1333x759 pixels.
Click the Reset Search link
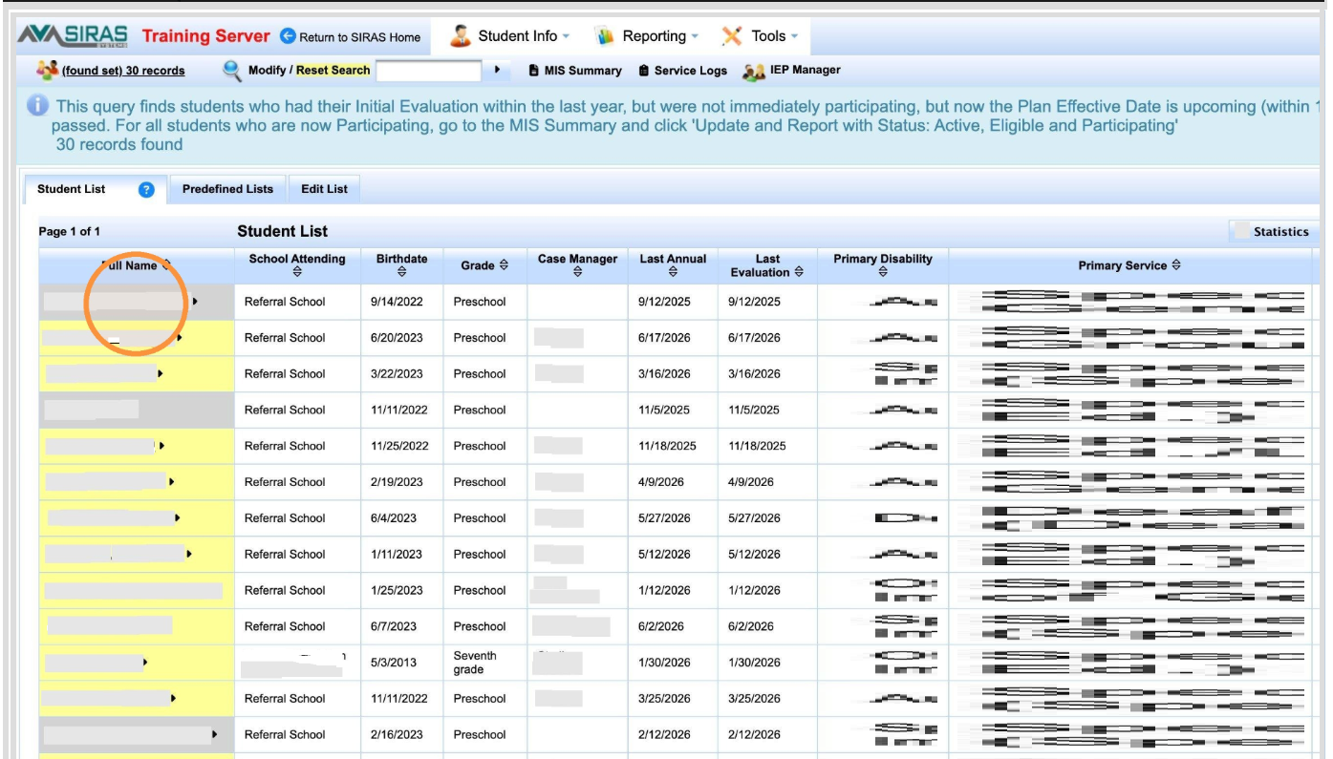tap(333, 71)
